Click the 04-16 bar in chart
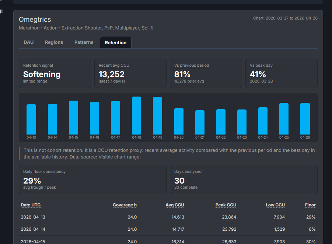 (94, 118)
